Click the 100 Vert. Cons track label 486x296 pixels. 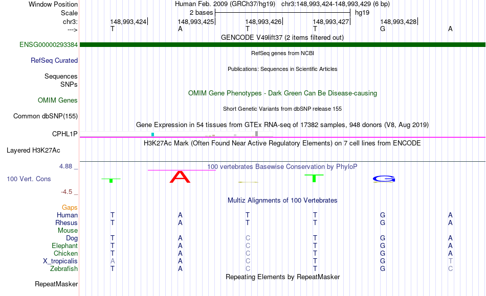(x=29, y=179)
